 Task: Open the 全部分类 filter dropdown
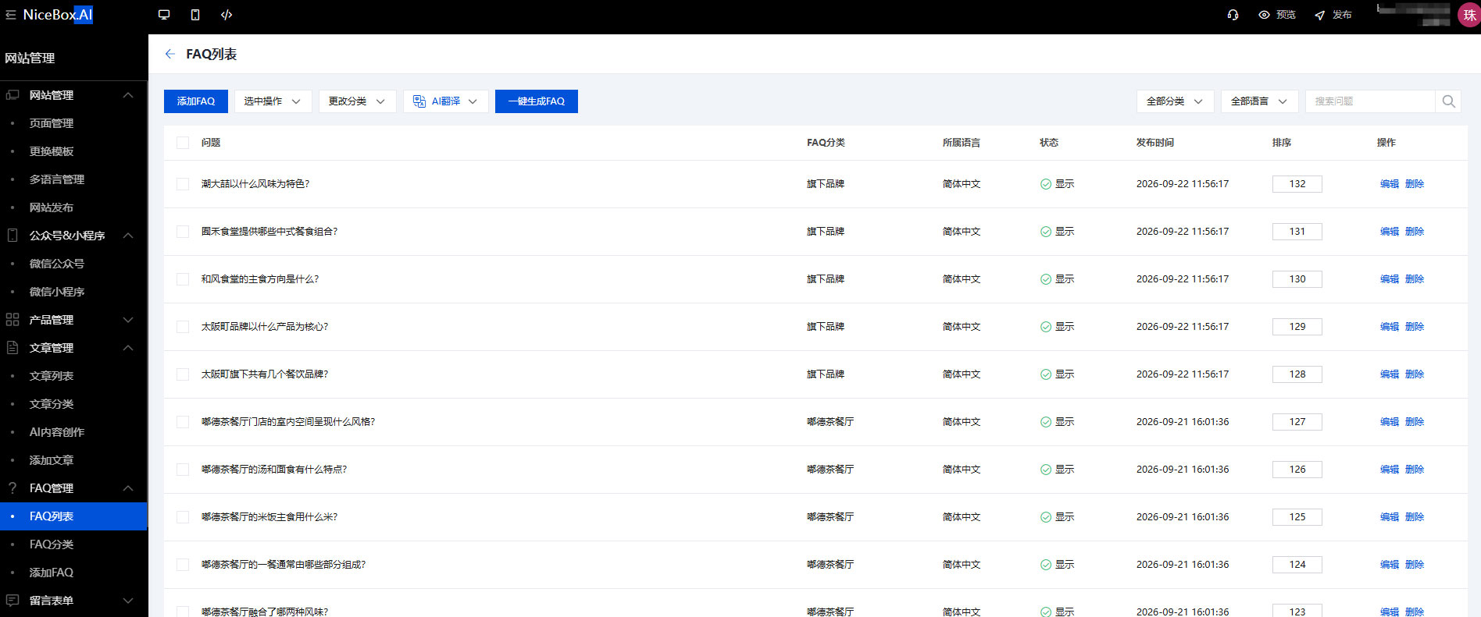[1176, 101]
